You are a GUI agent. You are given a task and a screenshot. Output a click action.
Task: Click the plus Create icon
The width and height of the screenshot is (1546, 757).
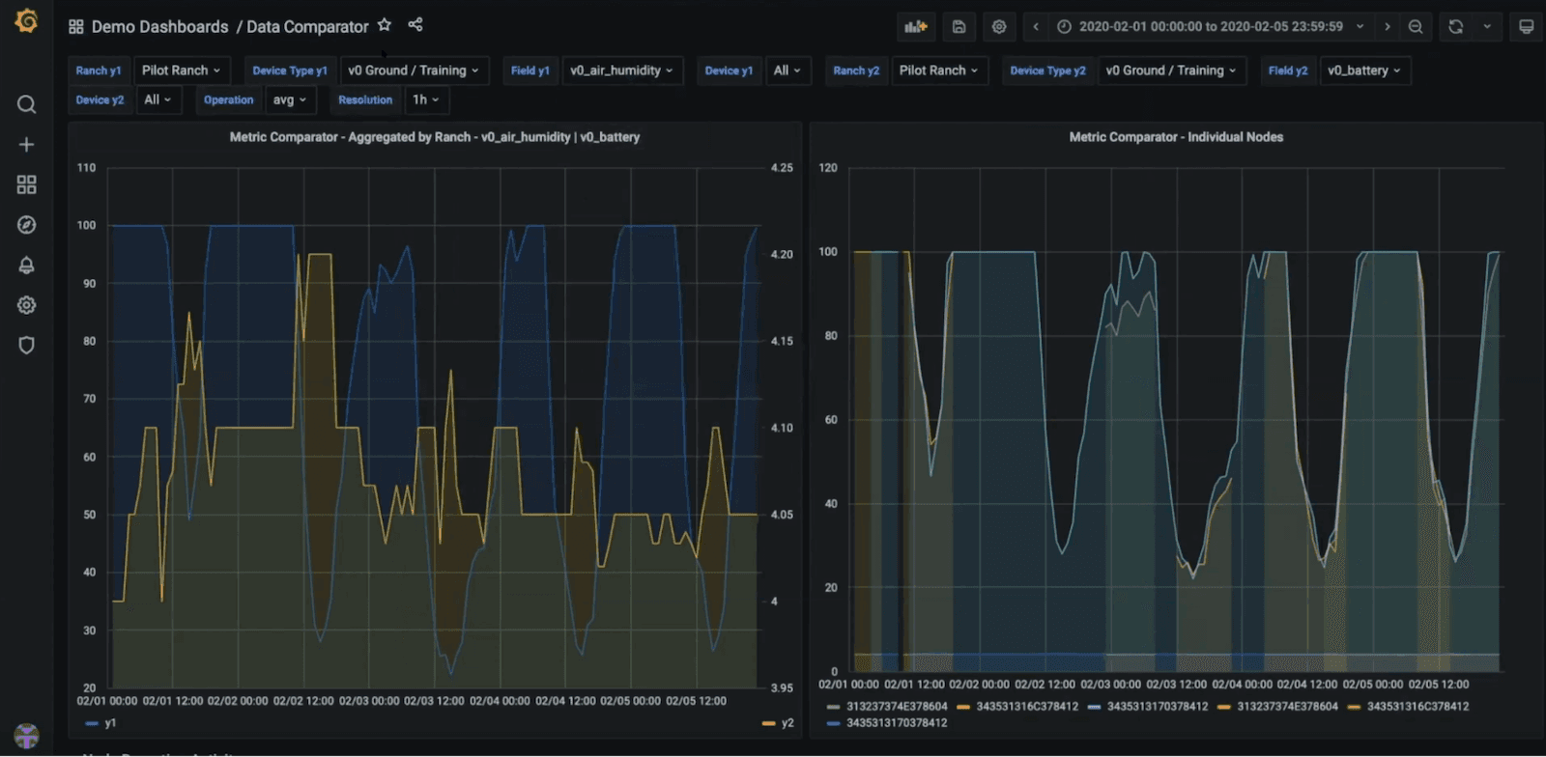click(x=27, y=145)
